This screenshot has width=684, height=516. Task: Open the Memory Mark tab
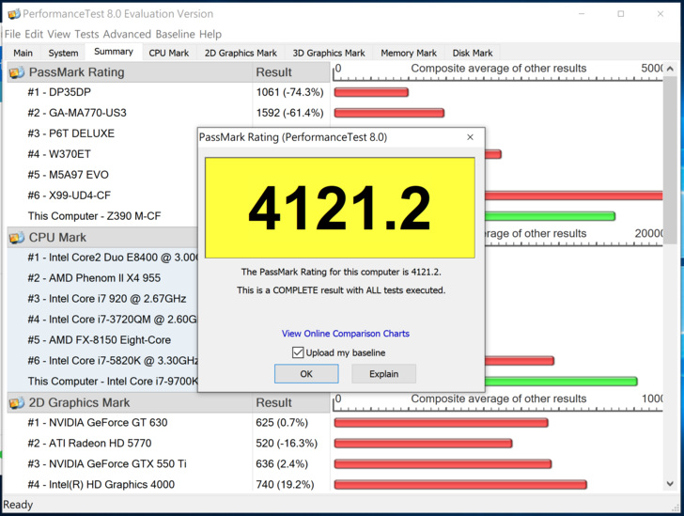408,54
